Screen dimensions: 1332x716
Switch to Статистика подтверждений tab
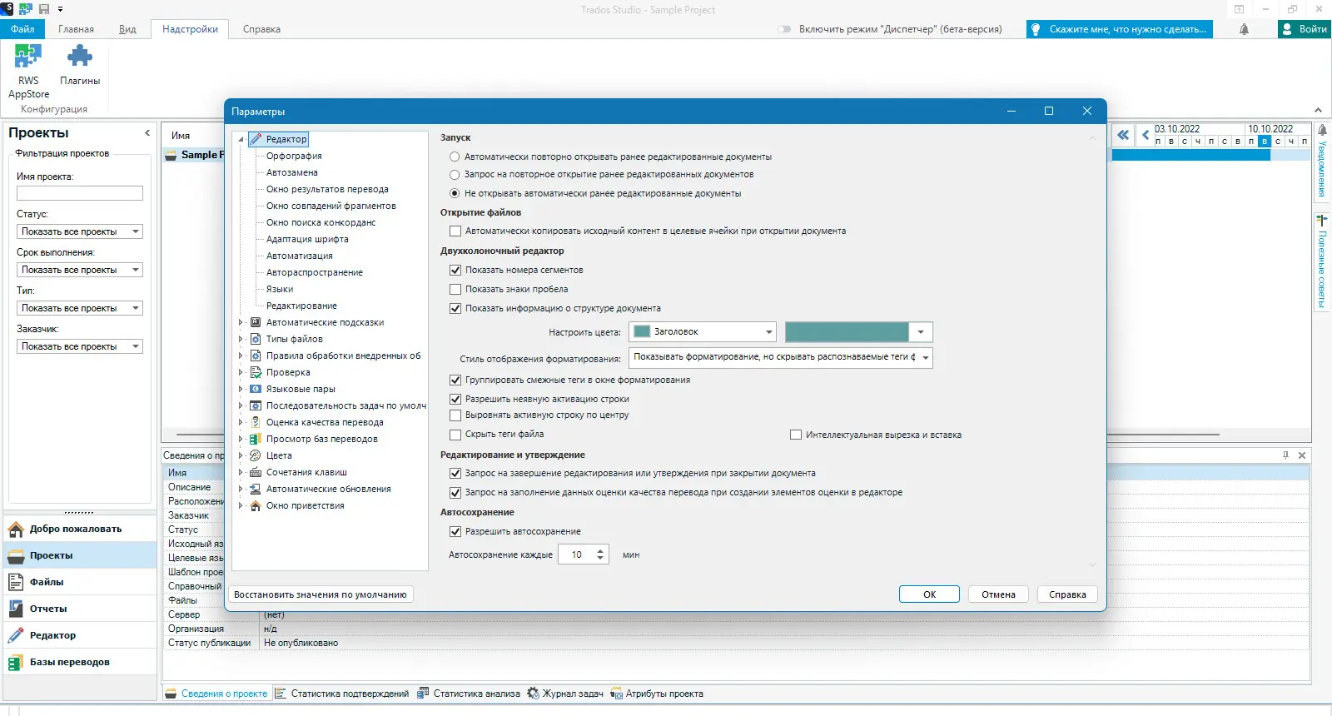click(x=342, y=694)
